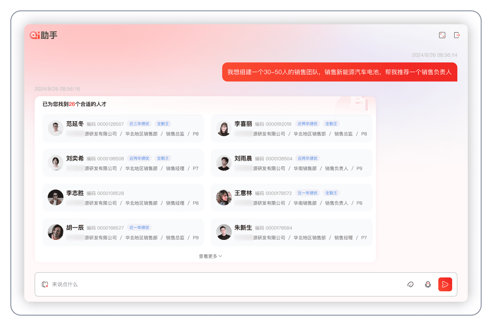Screen dimensions: 492x326
Task: Click 李志胜's avatar with sunglasses
Action: pos(55,197)
